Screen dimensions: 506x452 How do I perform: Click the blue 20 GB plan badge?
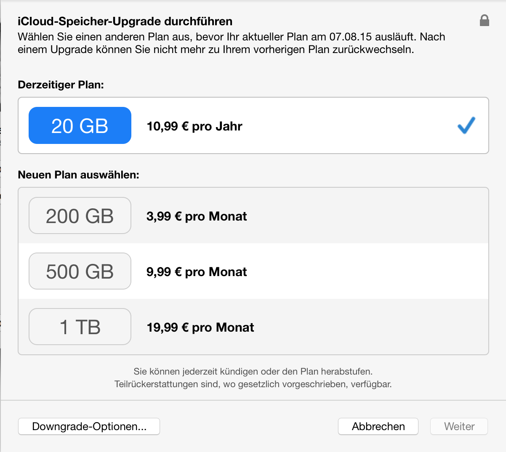tap(80, 125)
